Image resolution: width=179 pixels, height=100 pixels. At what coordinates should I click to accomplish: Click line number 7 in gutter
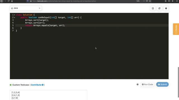pyautogui.click(x=13, y=31)
